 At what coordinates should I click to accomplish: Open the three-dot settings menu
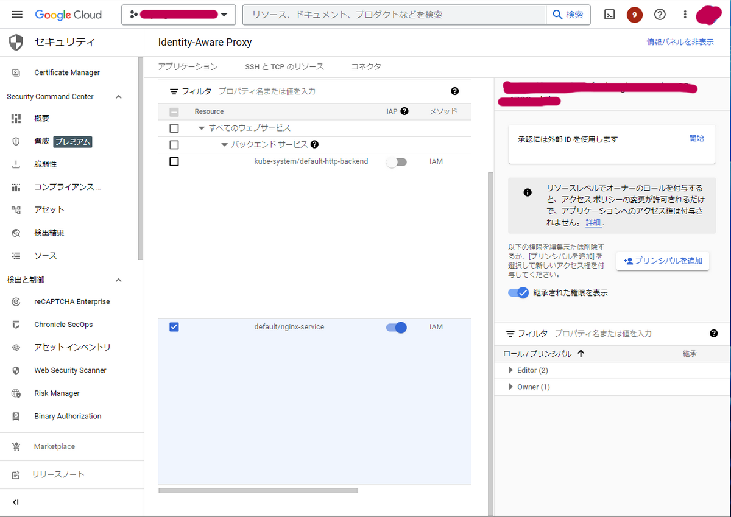coord(685,15)
